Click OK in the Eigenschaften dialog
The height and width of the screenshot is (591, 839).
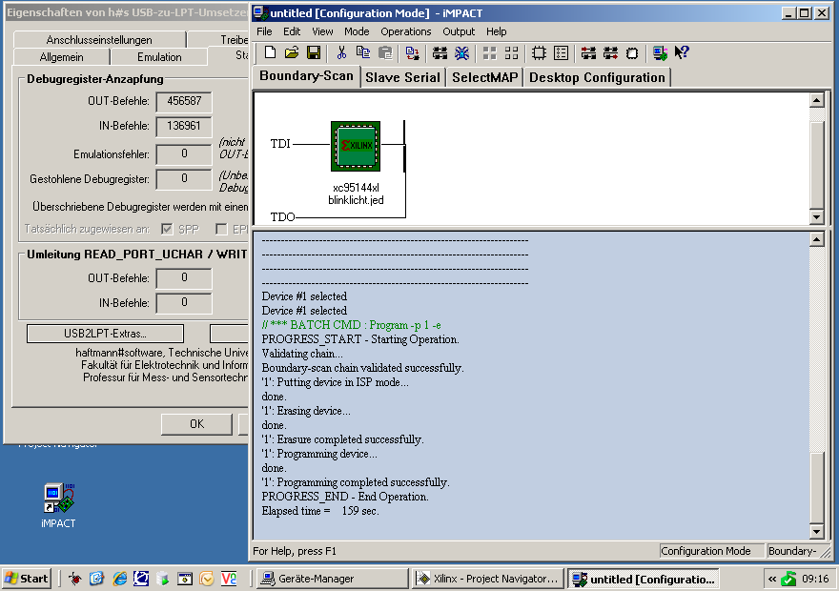(196, 424)
